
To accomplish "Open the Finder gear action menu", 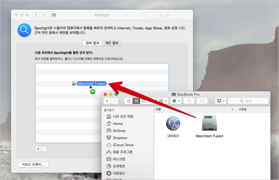I will click(176, 101).
